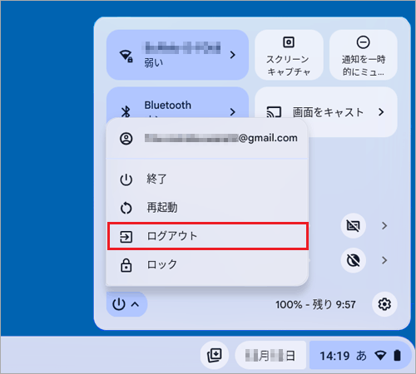Click the Wi-Fi lock signal icon

(126, 56)
